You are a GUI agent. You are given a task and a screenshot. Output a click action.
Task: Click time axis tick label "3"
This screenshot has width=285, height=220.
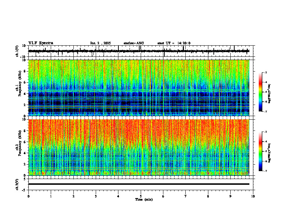click(x=96, y=196)
